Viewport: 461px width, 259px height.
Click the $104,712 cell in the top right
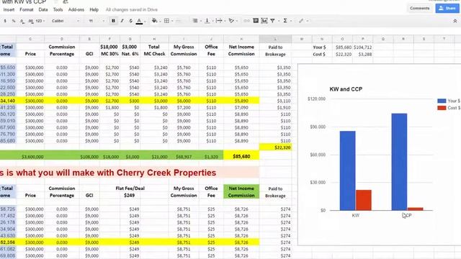tap(363, 47)
